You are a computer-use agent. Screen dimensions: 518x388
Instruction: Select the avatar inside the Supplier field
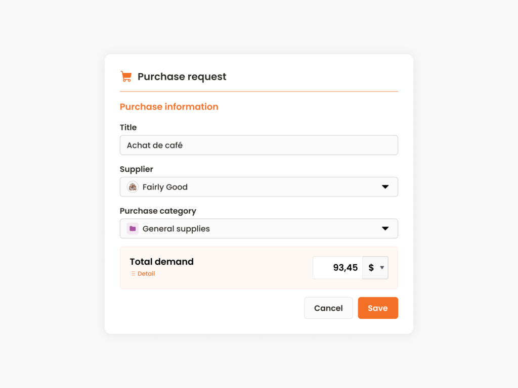(132, 186)
